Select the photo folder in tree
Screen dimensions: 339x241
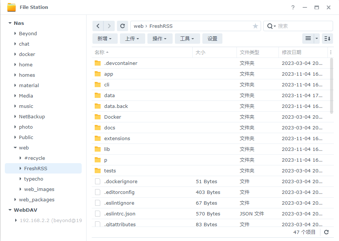pos(26,127)
